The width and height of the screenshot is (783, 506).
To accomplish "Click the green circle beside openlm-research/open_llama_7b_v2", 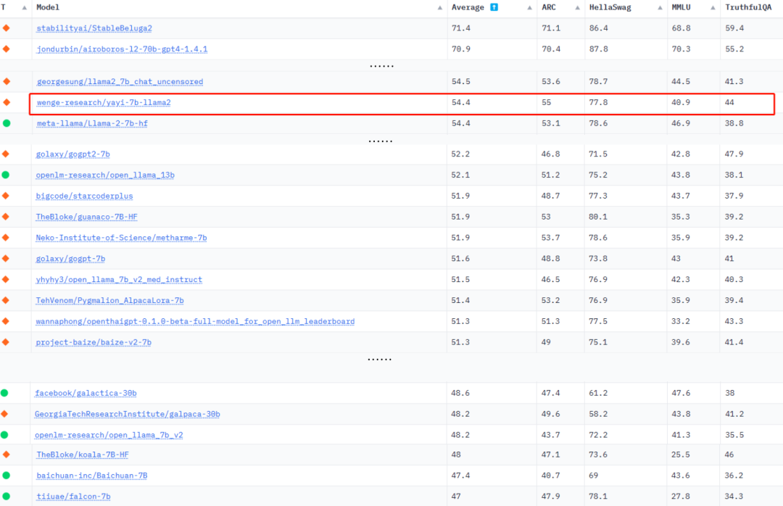I will click(4, 435).
